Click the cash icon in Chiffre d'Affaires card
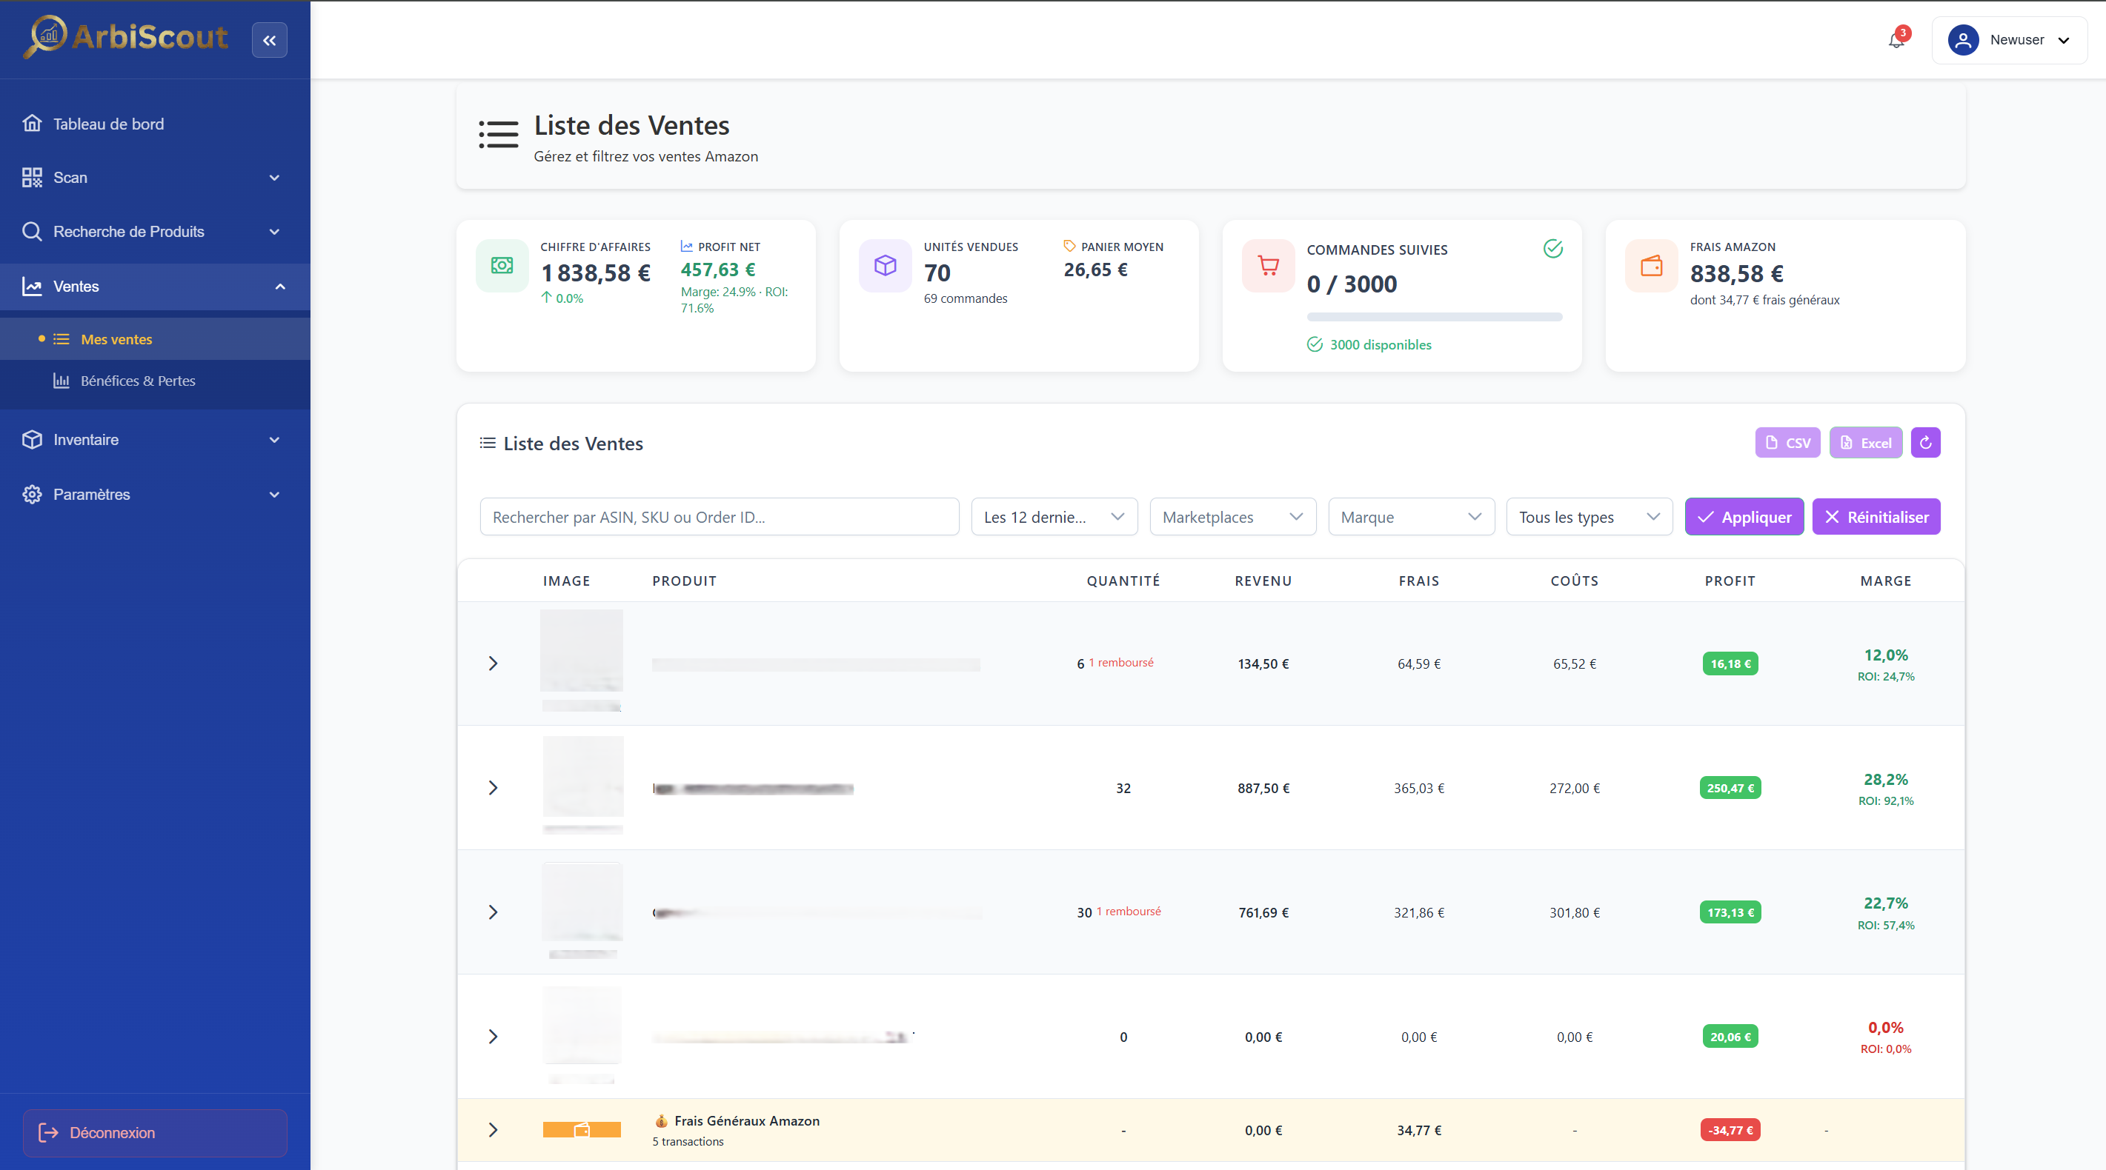Image resolution: width=2106 pixels, height=1170 pixels. tap(502, 266)
